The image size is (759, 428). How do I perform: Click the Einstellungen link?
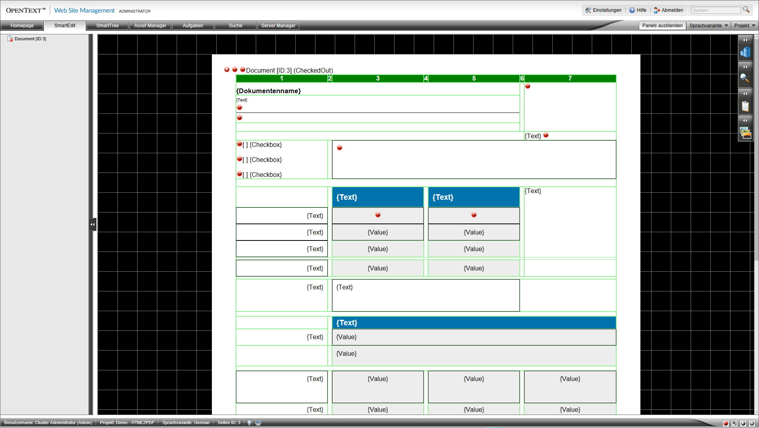point(607,10)
